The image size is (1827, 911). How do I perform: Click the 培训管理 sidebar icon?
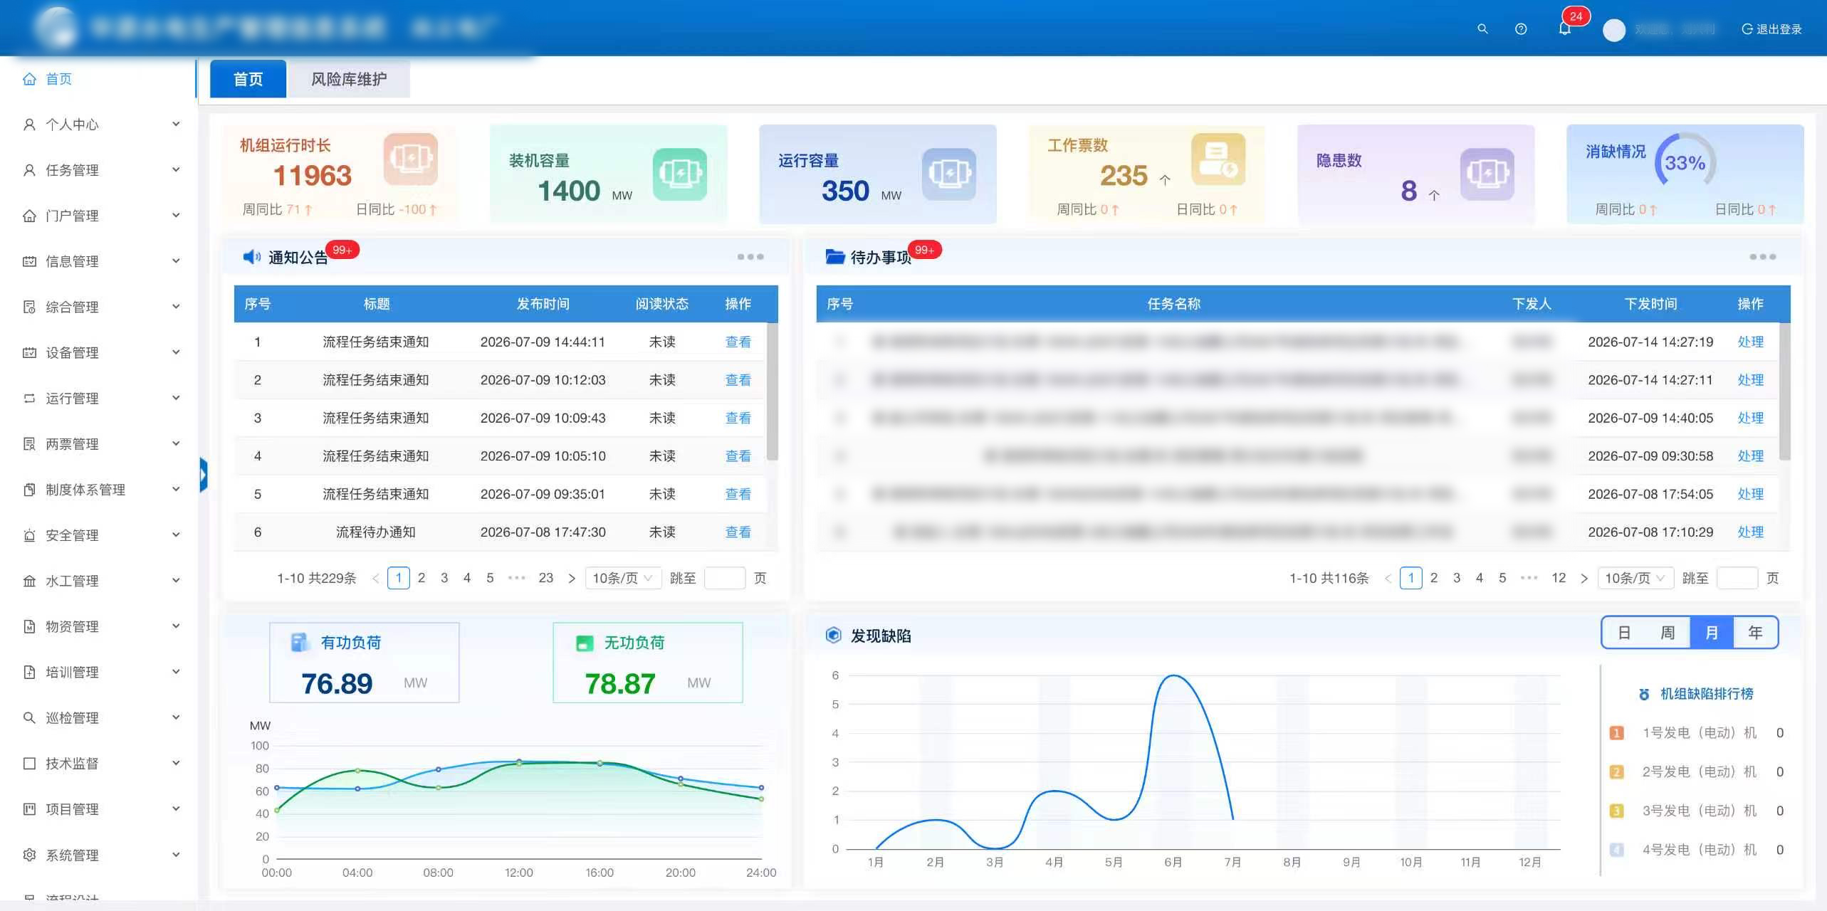29,672
